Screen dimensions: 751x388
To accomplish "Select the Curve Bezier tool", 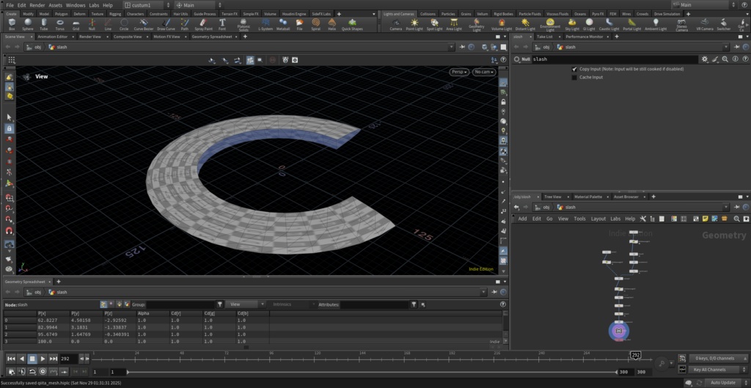I will (143, 24).
